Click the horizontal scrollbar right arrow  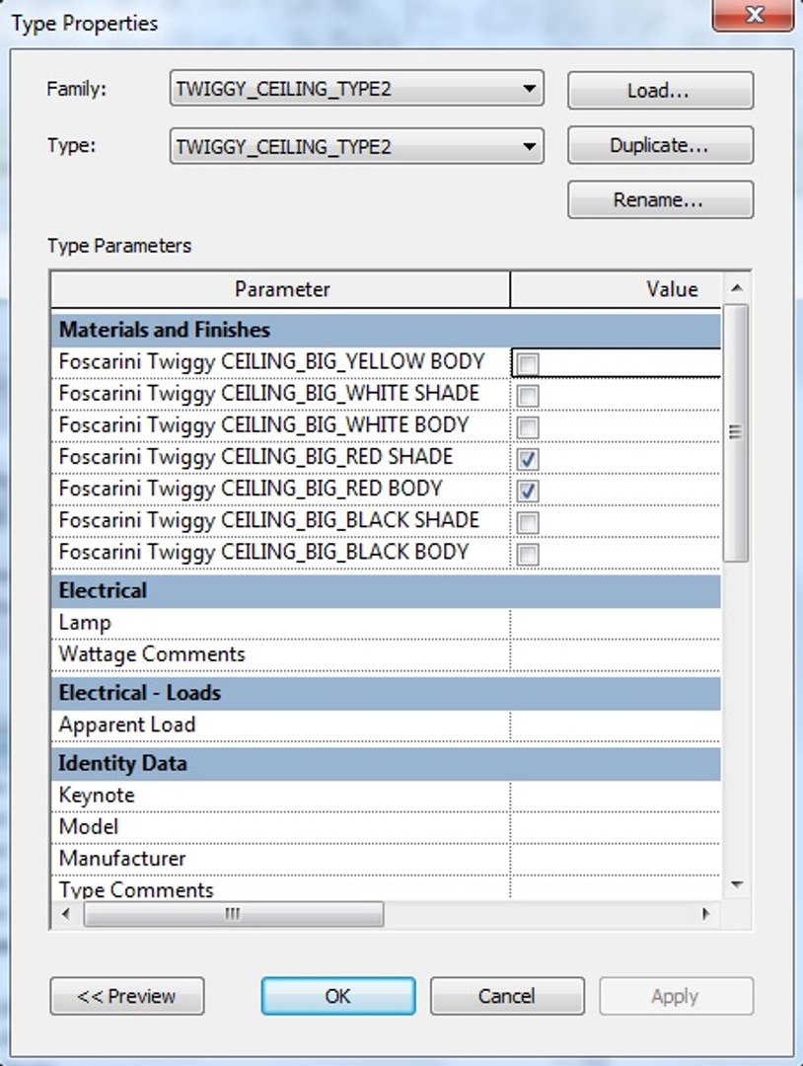(705, 914)
